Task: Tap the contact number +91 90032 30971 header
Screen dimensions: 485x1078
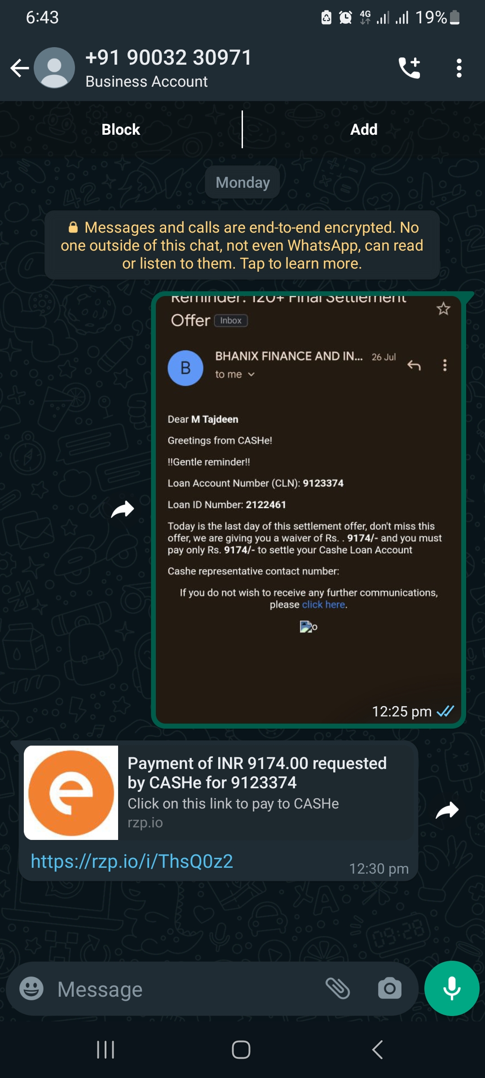Action: (169, 58)
